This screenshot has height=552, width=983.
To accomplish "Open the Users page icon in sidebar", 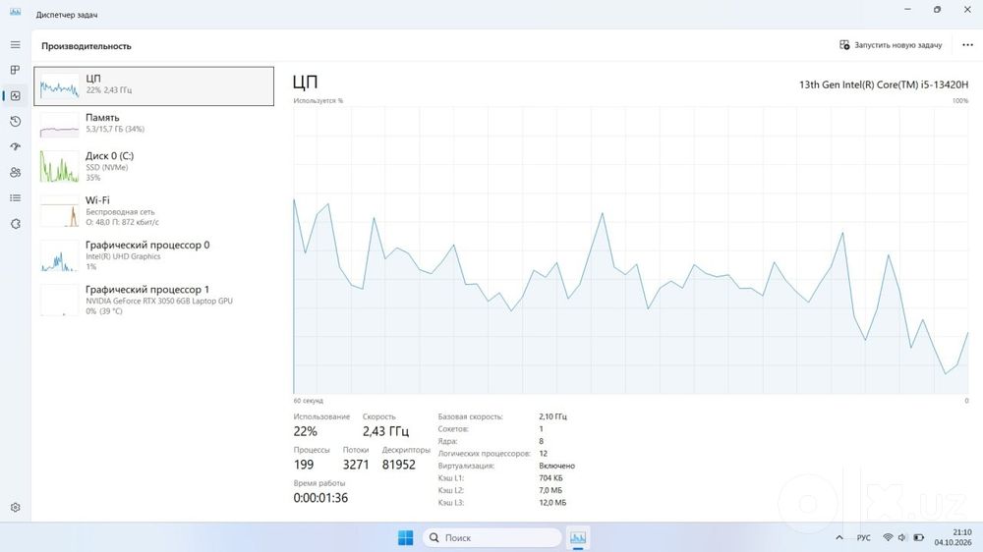I will click(x=15, y=172).
